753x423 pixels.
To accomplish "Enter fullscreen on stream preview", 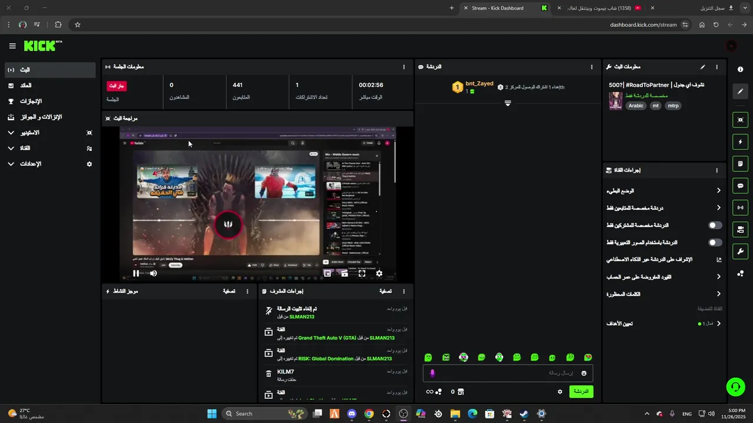I will [x=362, y=273].
